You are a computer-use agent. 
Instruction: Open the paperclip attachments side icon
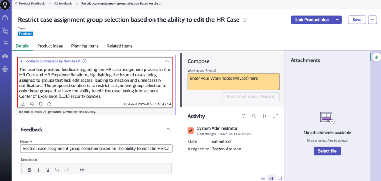(376, 57)
